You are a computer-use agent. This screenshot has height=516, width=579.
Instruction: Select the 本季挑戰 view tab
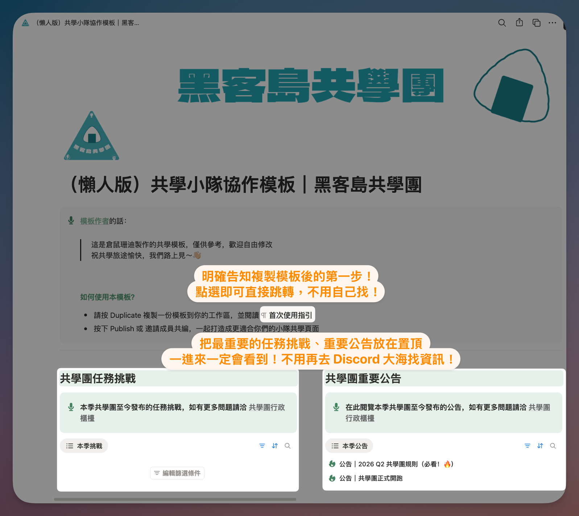[84, 446]
